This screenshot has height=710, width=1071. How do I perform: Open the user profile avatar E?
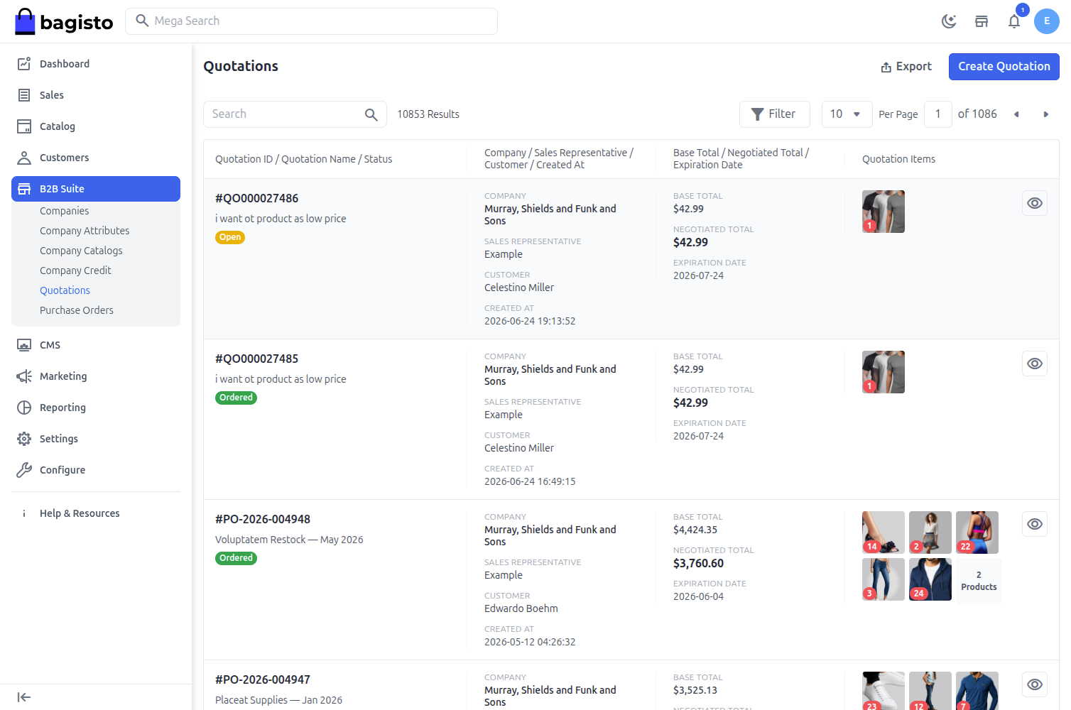tap(1047, 21)
